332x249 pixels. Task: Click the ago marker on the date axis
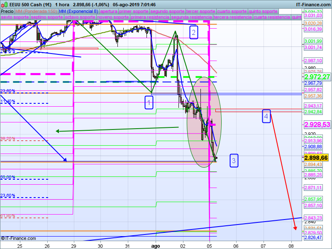click(156, 245)
